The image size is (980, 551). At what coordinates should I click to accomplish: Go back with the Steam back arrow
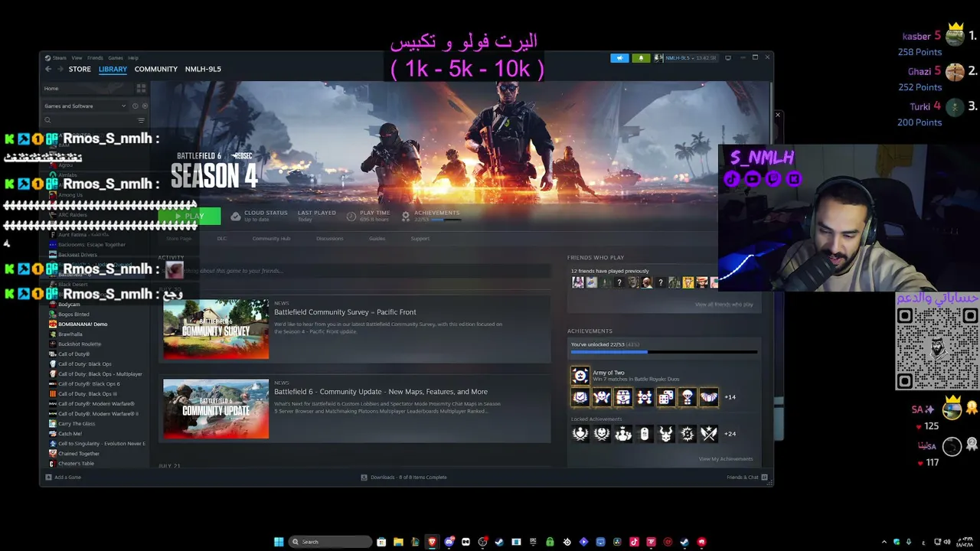[x=47, y=69]
